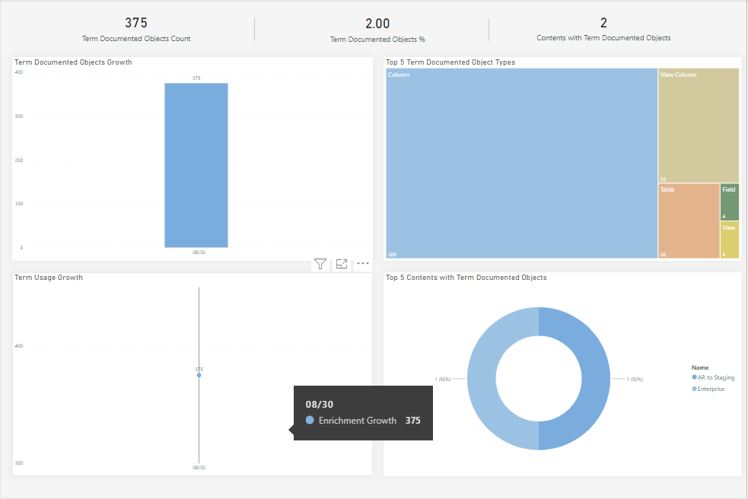
Task: Click the Name legend header in donut chart
Action: [699, 367]
